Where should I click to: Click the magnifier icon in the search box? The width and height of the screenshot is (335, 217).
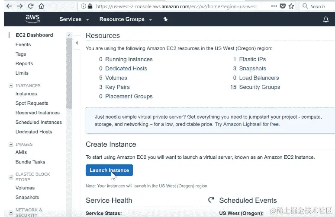(305, 6)
